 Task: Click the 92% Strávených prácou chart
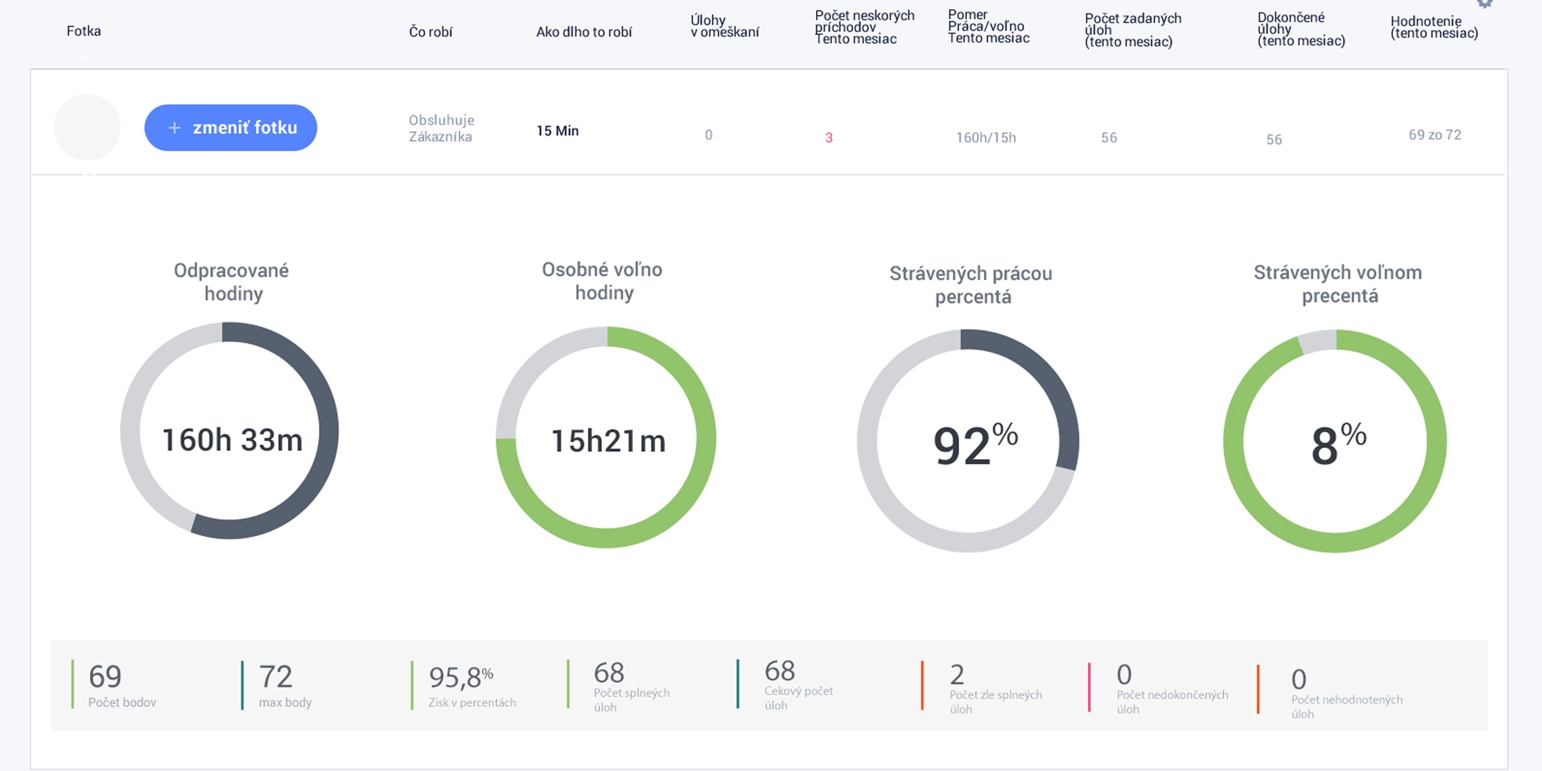click(968, 441)
